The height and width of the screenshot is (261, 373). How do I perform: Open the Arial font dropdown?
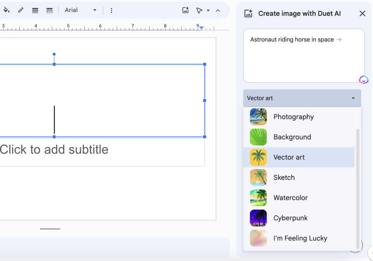click(x=81, y=10)
